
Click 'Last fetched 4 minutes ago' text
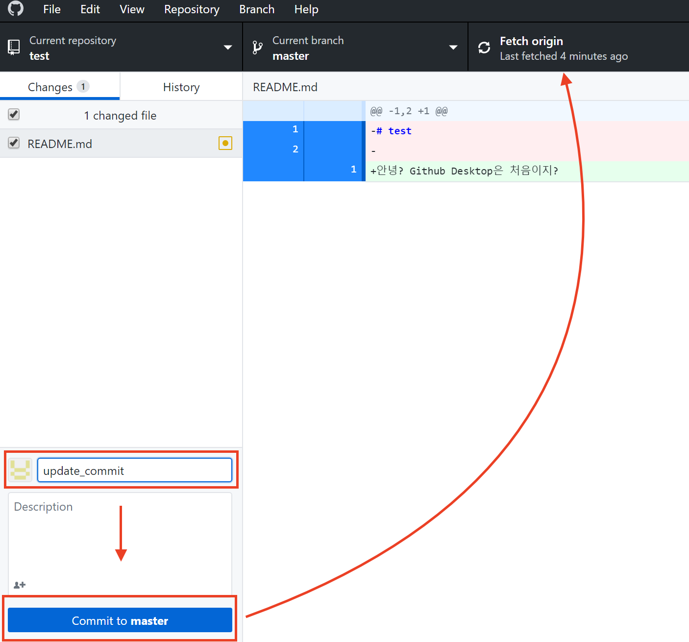click(x=564, y=56)
